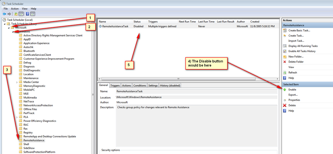Viewport: 333px width, 154px height.
Task: Expand the PLA folder
Action: [x=17, y=117]
